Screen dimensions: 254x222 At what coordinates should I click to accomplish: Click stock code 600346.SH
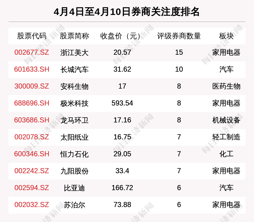[x=32, y=154]
